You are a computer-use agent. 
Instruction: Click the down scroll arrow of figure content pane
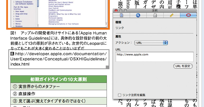tap(106, 24)
